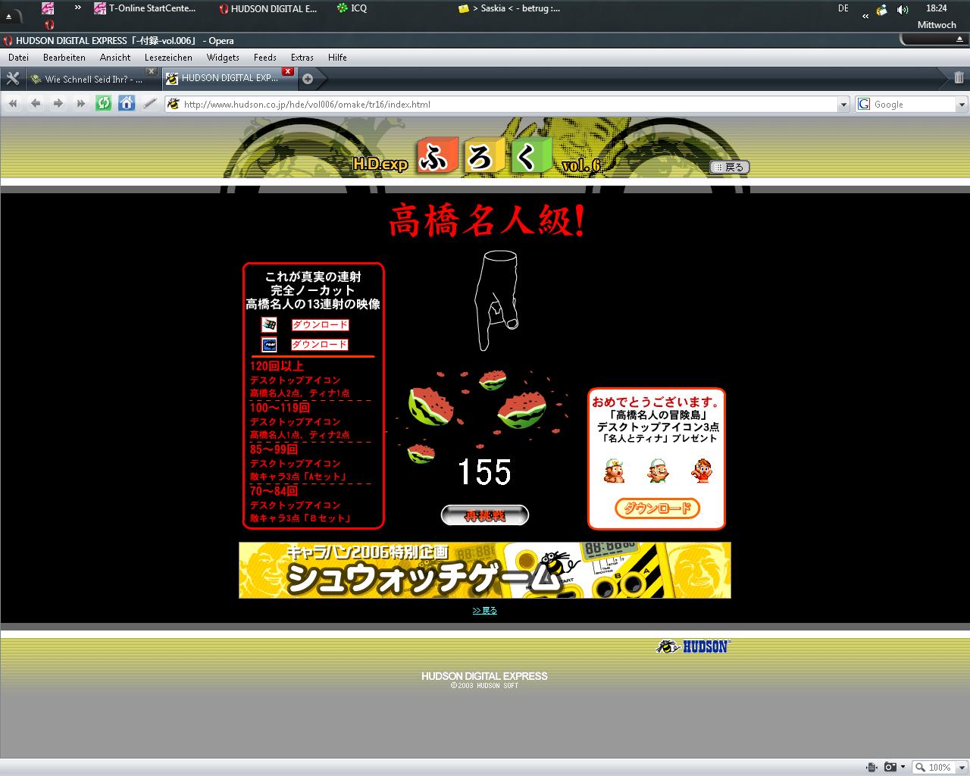Select the HUDSON DIGITAL EXP tab
Image resolution: width=970 pixels, height=776 pixels.
click(229, 78)
